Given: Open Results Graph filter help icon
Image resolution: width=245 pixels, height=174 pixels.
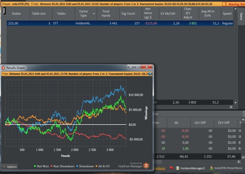Looking at the screenshot, I should 150,74.
